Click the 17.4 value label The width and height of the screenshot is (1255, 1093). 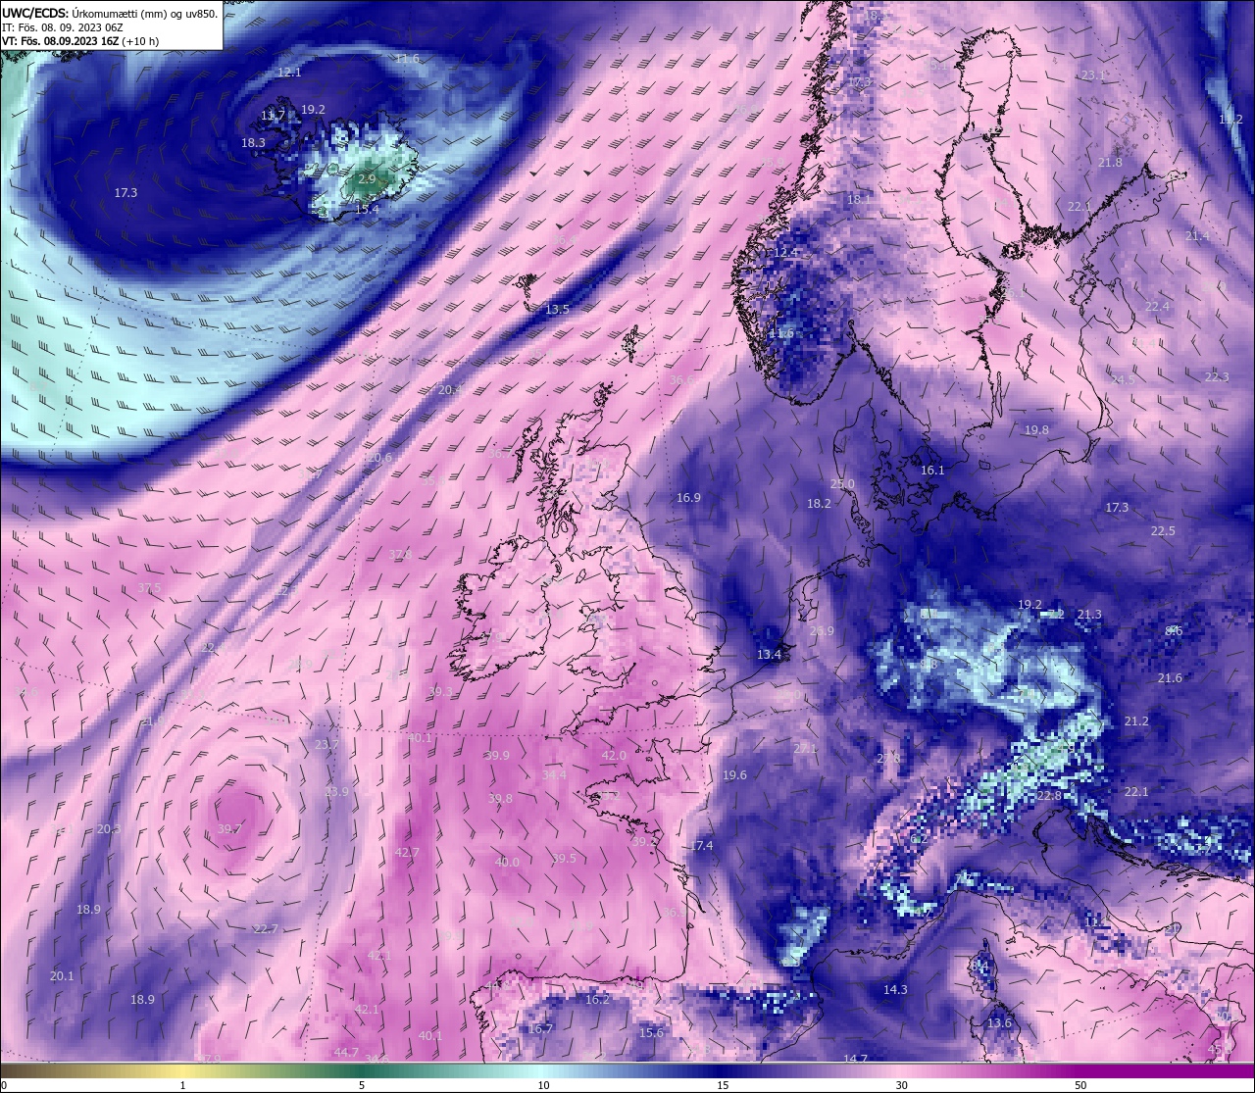701,846
